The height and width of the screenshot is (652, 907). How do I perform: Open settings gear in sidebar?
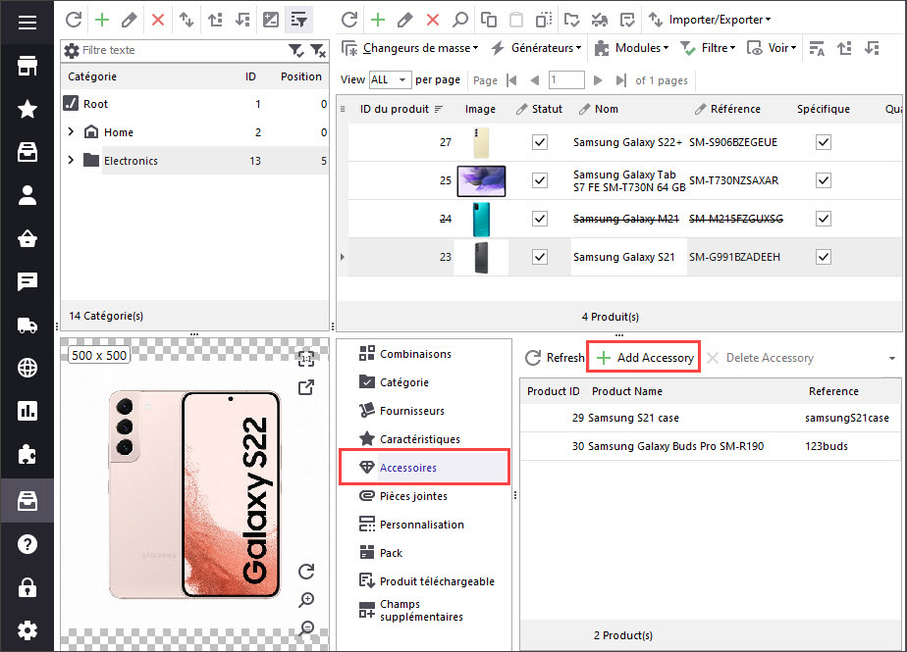pyautogui.click(x=27, y=630)
